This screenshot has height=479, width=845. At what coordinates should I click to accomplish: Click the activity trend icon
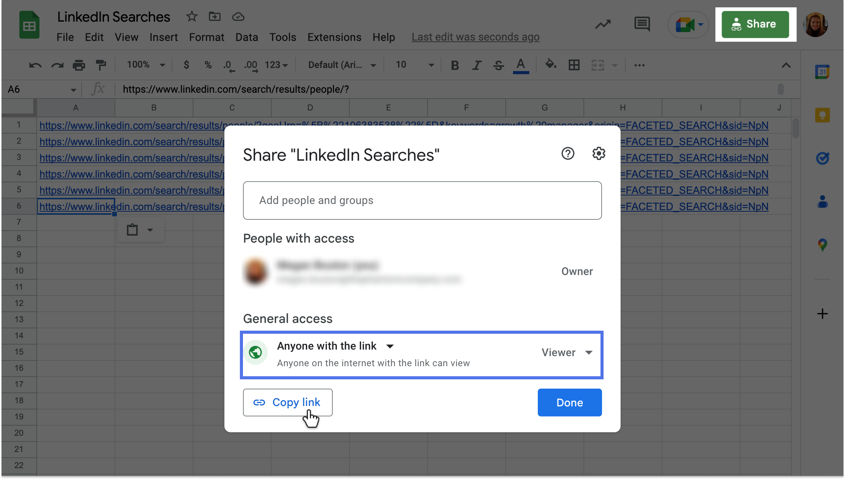(603, 25)
